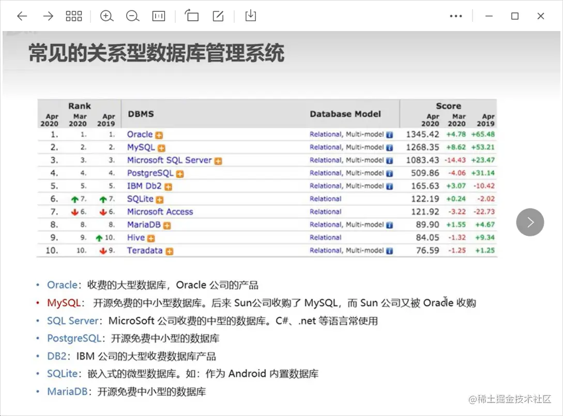Click the slide title 常见的关系型数据库管理系统

point(157,53)
